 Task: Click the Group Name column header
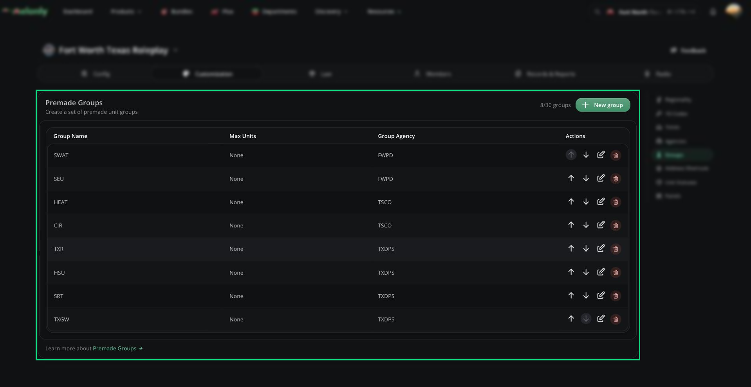70,136
